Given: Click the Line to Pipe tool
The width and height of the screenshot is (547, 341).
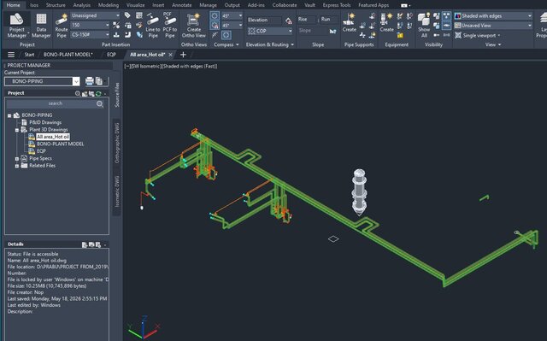Looking at the screenshot, I should pos(153,25).
